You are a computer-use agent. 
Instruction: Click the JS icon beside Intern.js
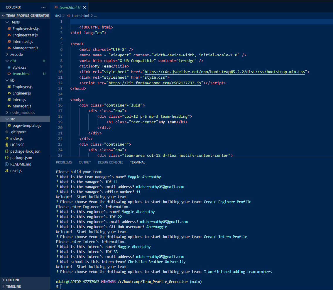coord(9,100)
